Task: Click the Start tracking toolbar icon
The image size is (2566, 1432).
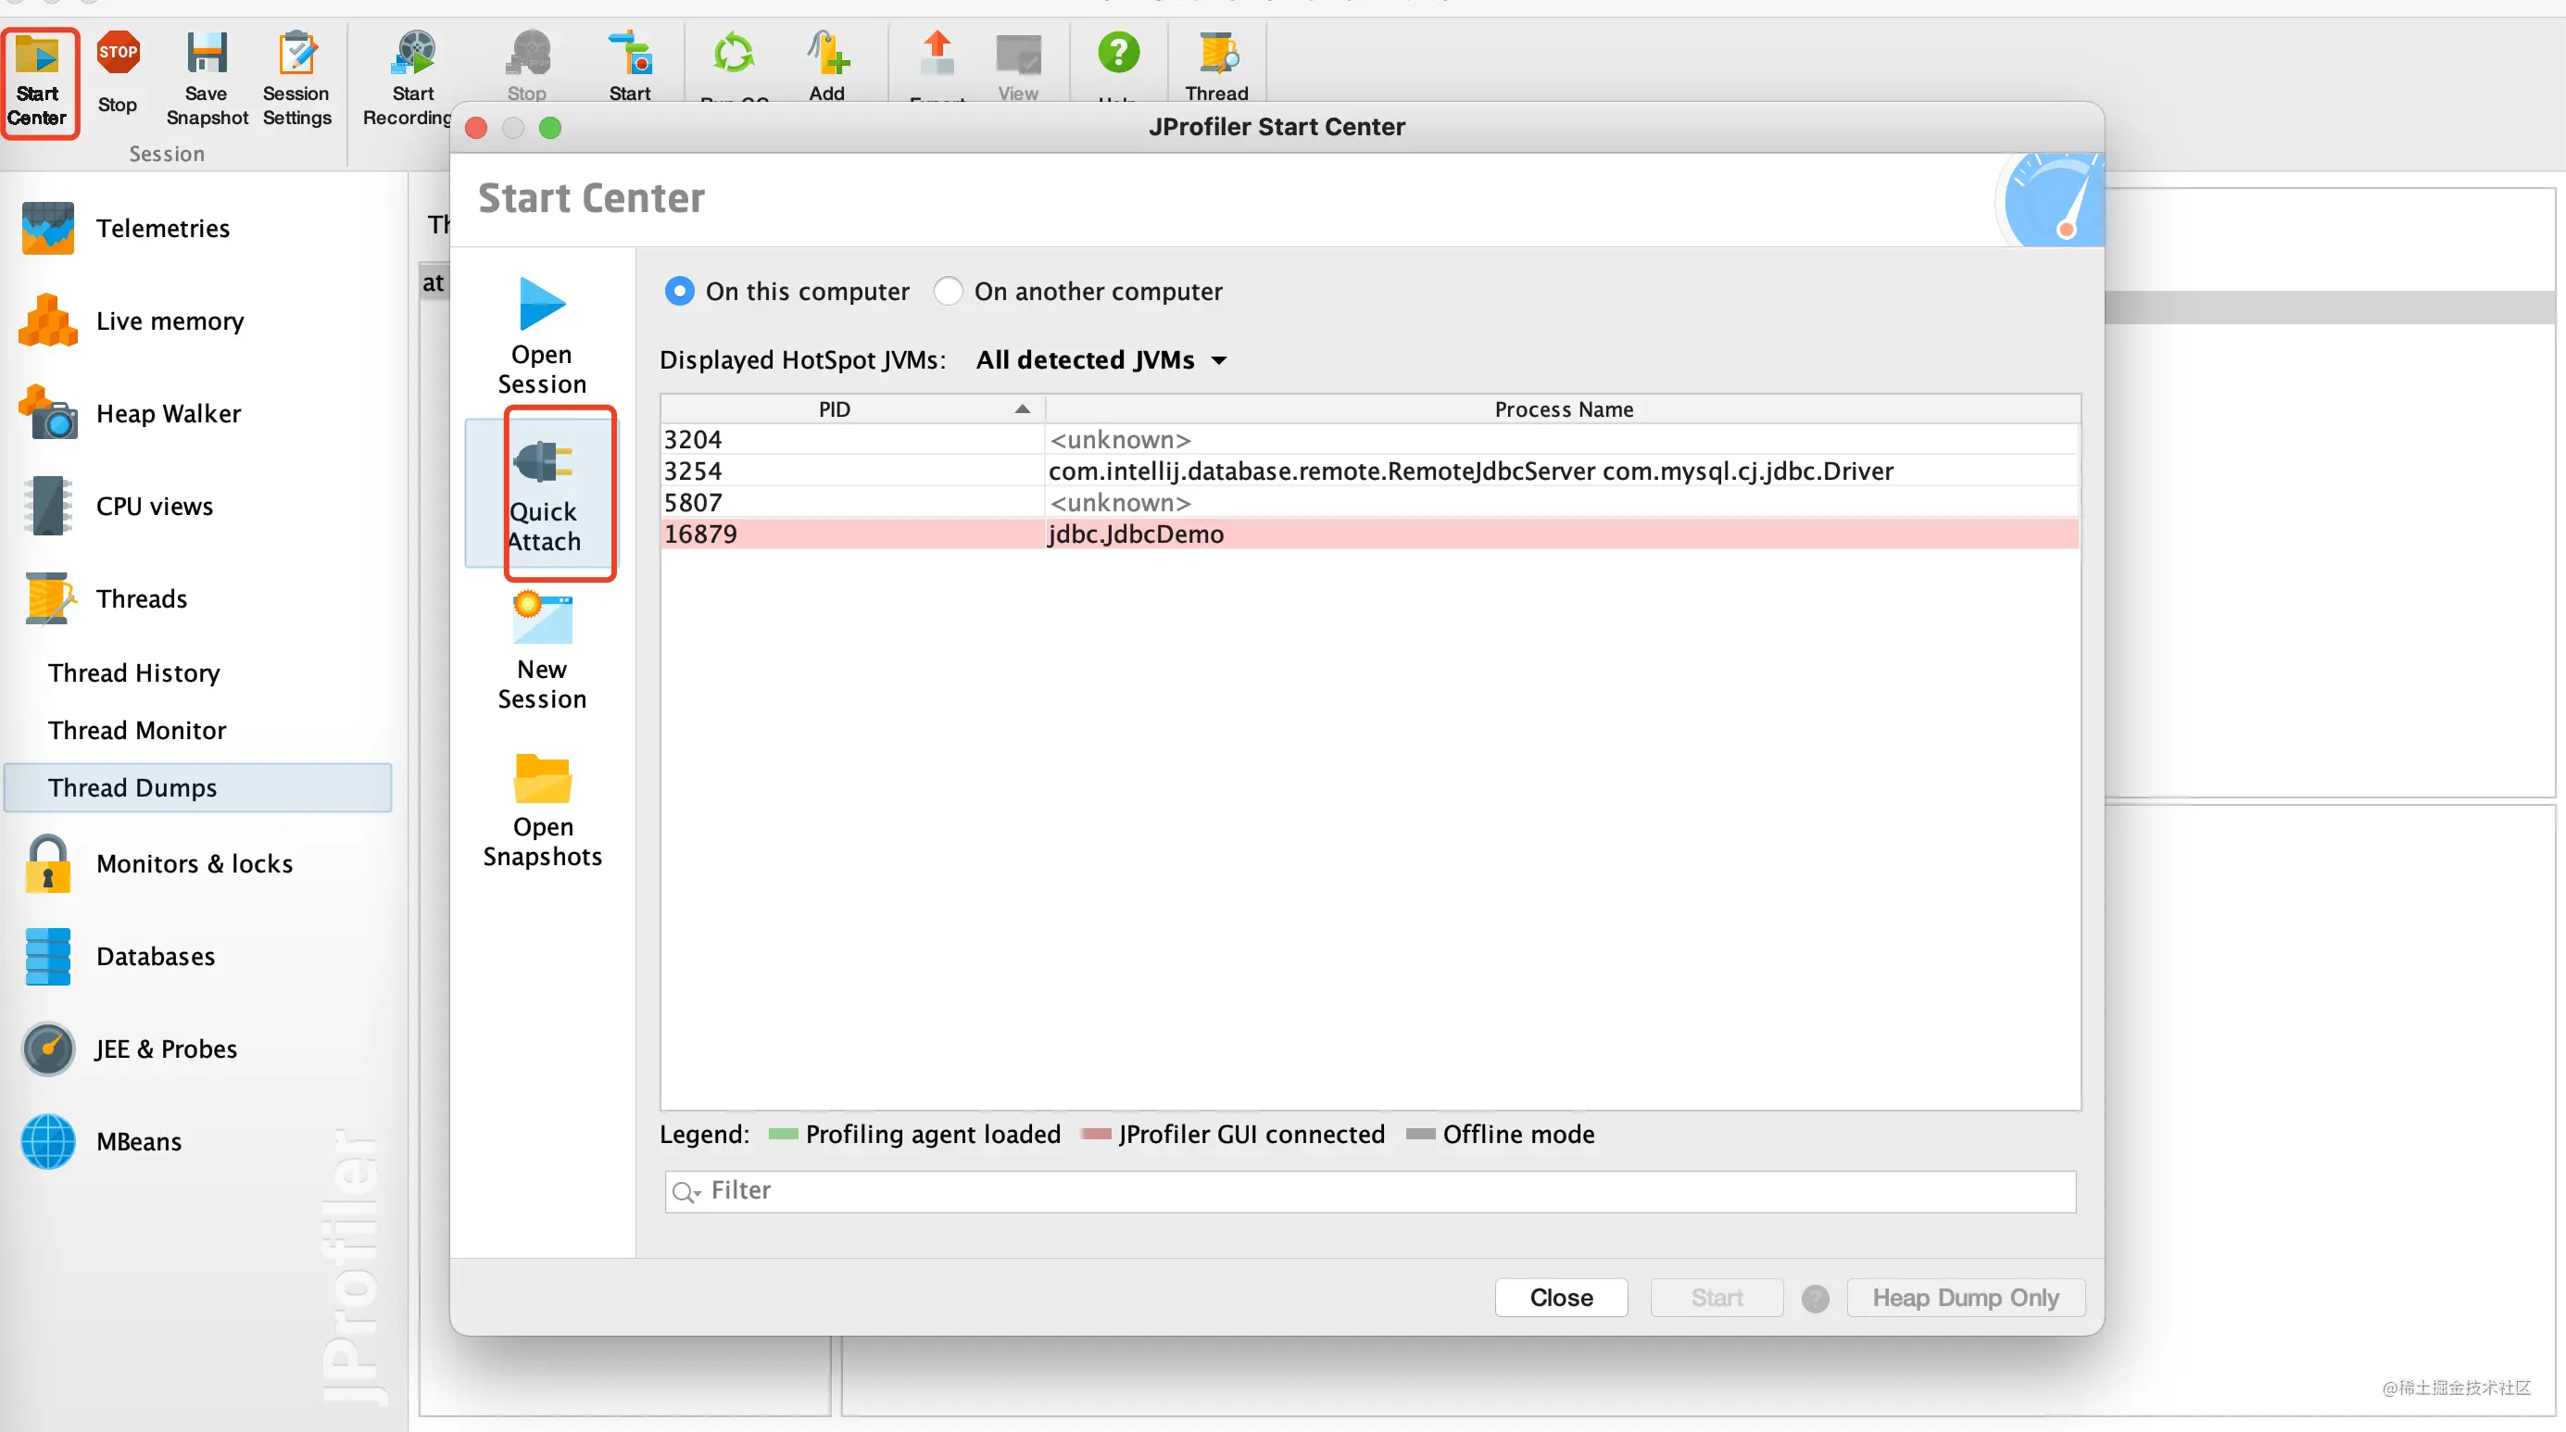Action: click(x=630, y=54)
